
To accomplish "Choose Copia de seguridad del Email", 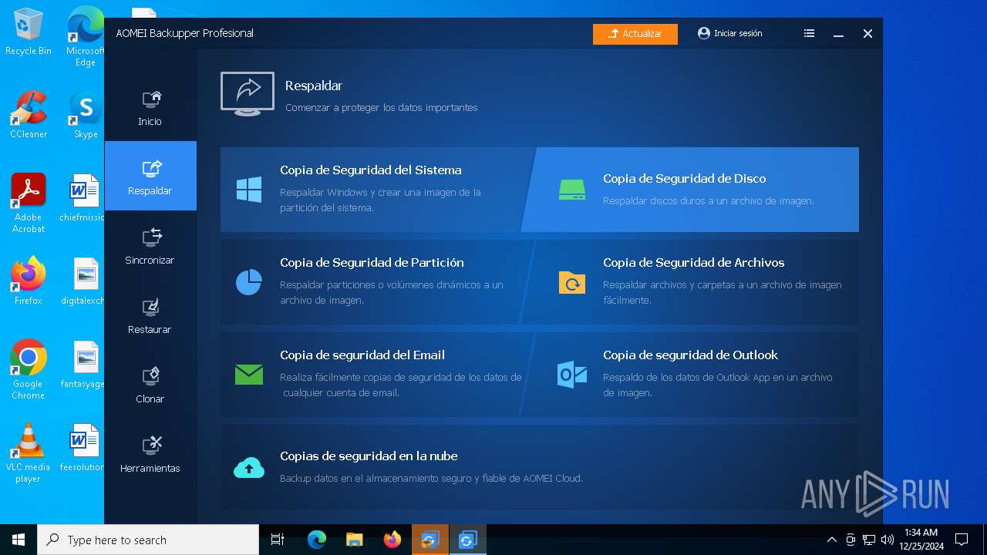I will coord(374,375).
